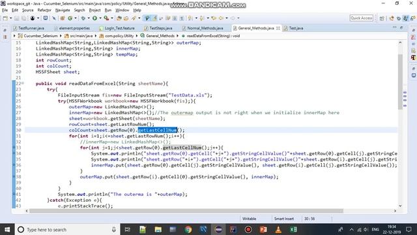The image size is (417, 235).
Task: Click the editor horizontal scrollbar thumb
Action: tap(186, 211)
